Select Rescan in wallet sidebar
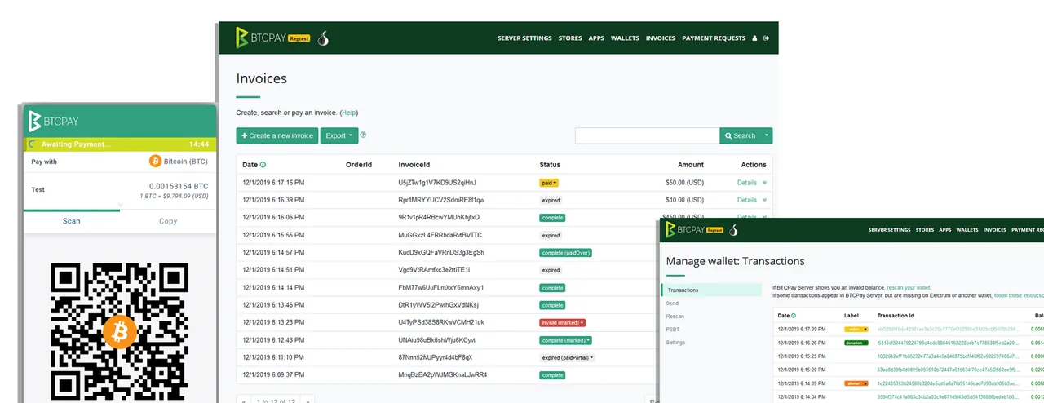This screenshot has height=403, width=1044. 675,316
